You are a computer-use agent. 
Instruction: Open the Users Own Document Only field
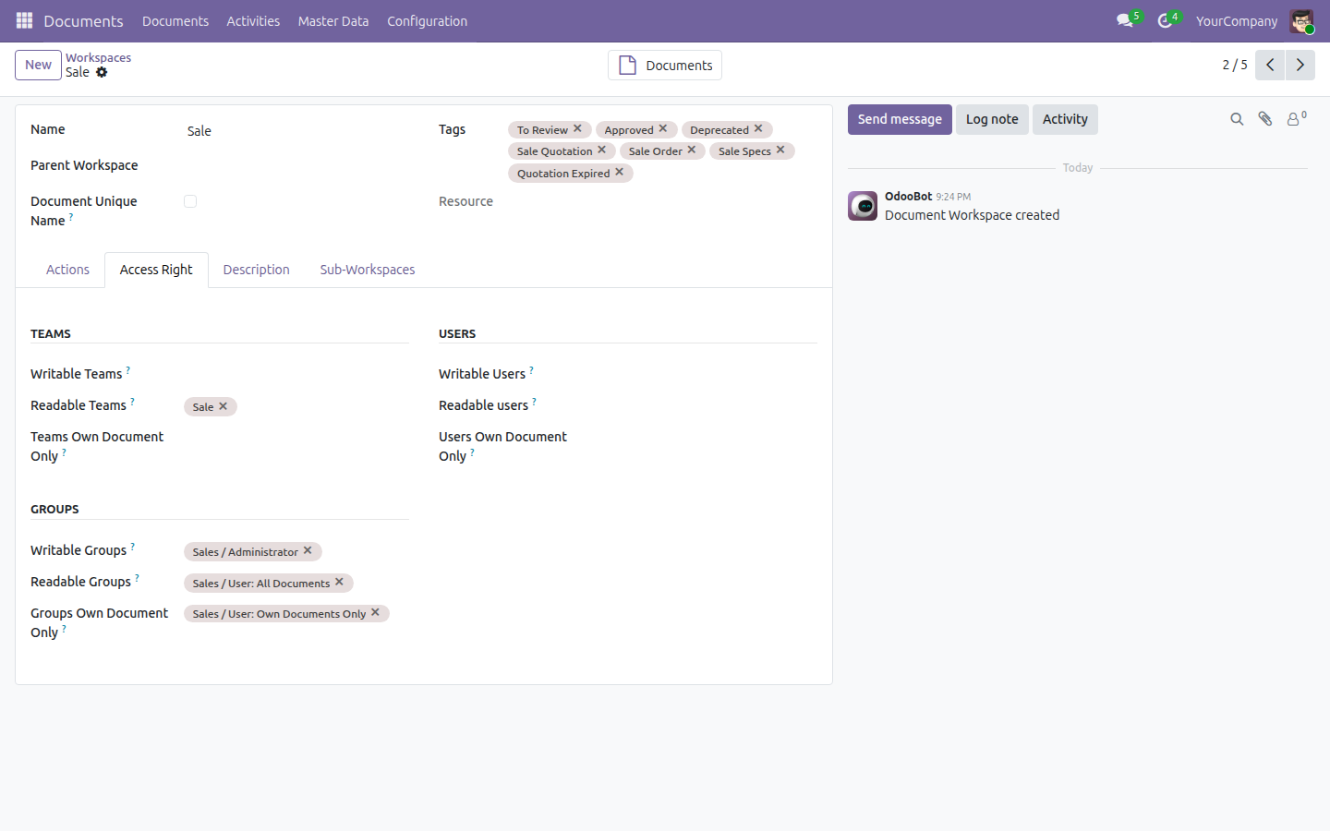coord(705,438)
